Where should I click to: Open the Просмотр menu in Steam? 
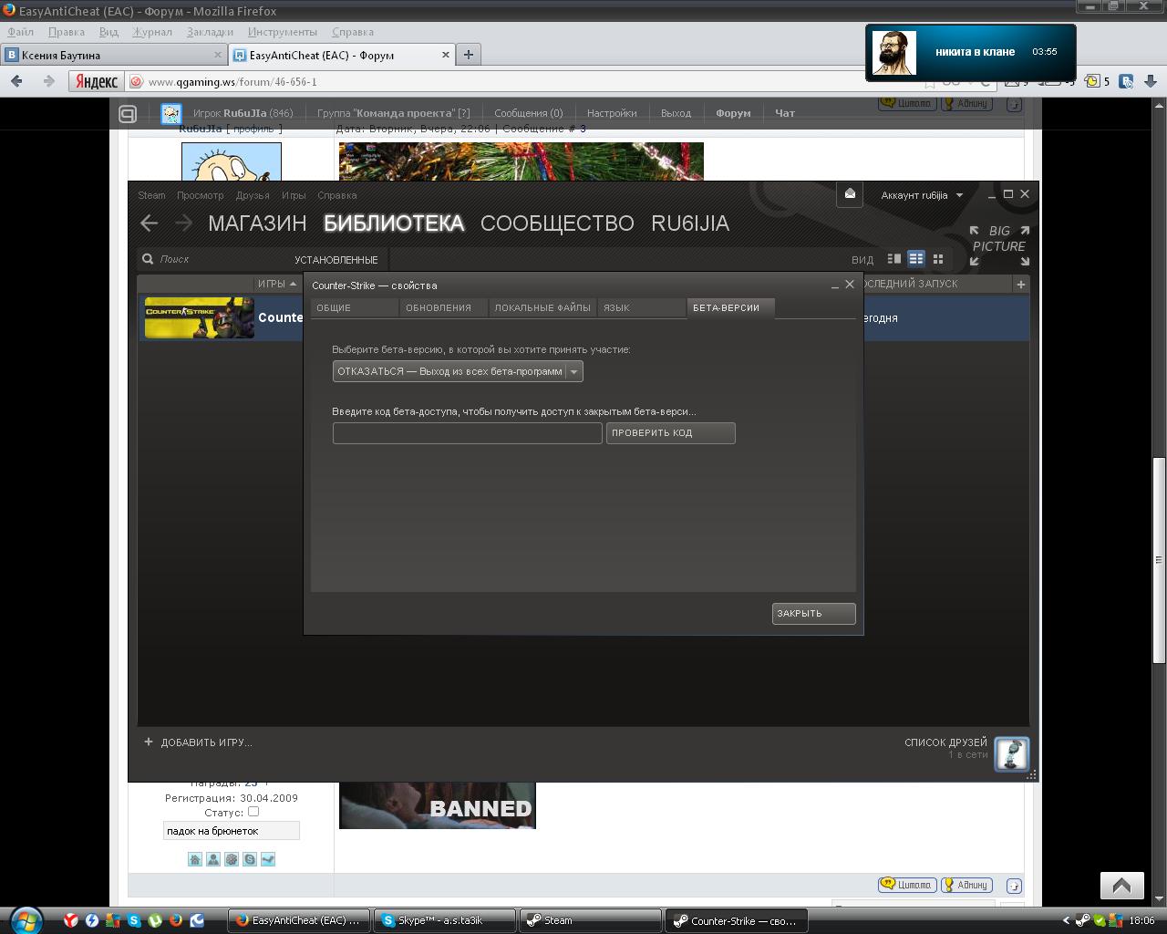click(200, 195)
